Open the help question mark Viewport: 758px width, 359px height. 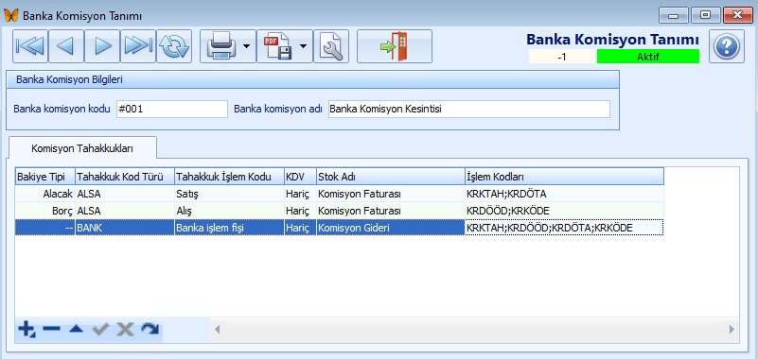pyautogui.click(x=727, y=46)
